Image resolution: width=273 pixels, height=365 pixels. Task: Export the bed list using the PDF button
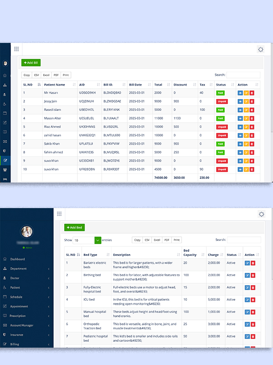click(167, 240)
